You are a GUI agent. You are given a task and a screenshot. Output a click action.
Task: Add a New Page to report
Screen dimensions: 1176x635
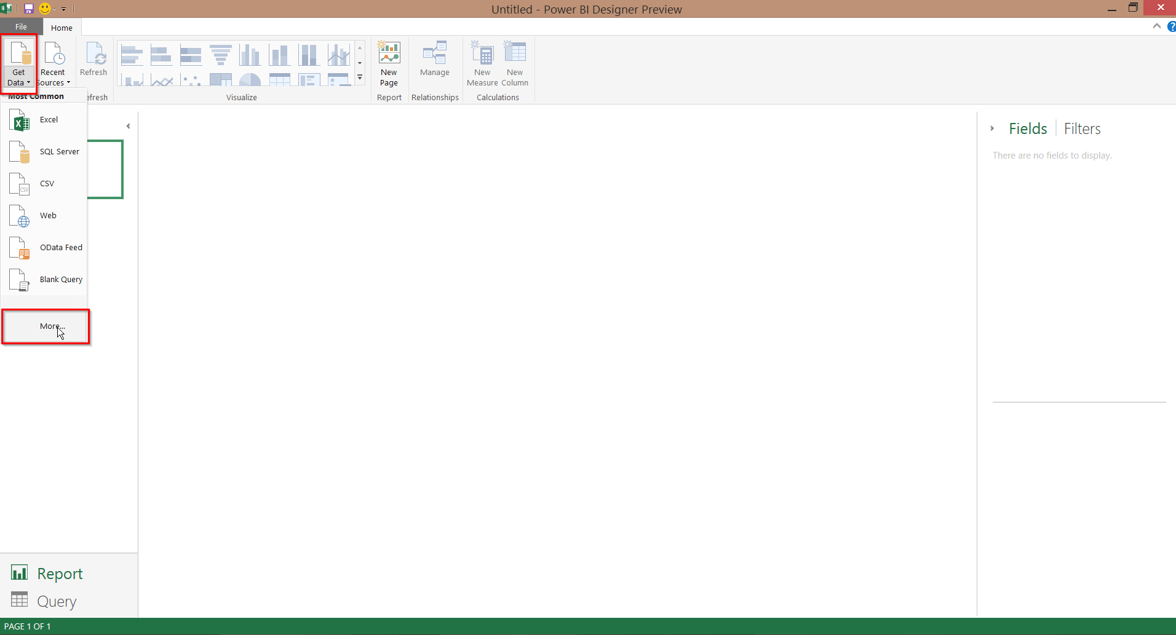tap(389, 63)
